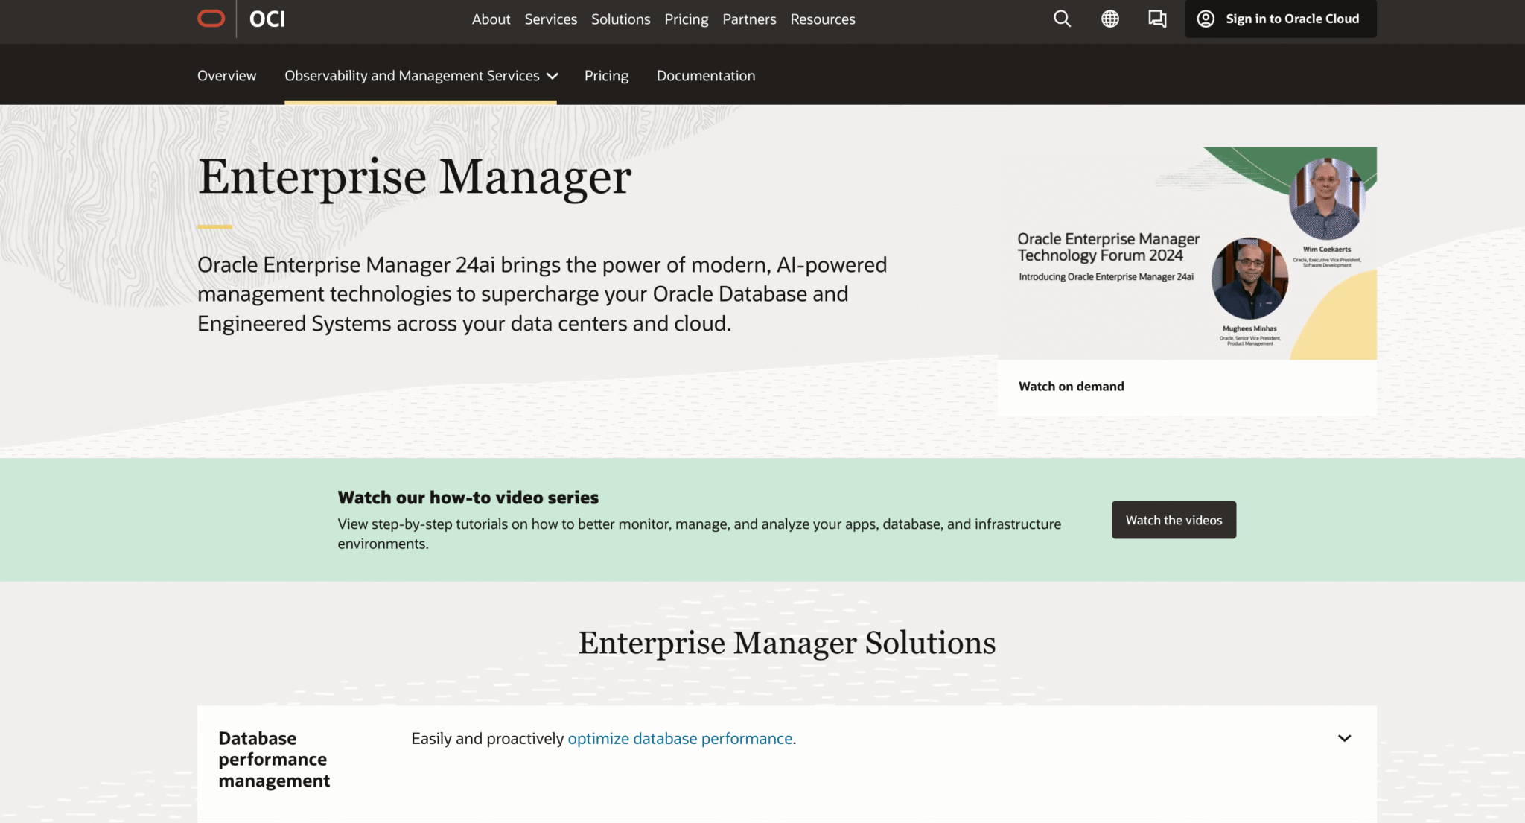Viewport: 1525px width, 823px height.
Task: Click the Watch on demand link
Action: coord(1071,386)
